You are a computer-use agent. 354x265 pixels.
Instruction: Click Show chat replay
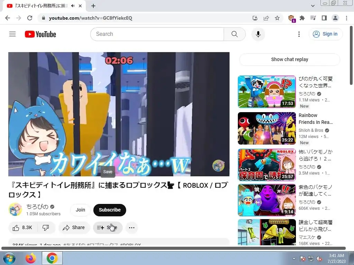tap(289, 59)
